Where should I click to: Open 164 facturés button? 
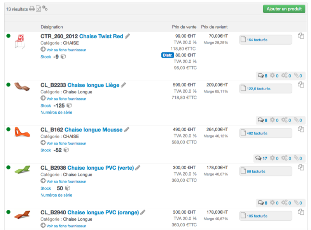click(266, 40)
